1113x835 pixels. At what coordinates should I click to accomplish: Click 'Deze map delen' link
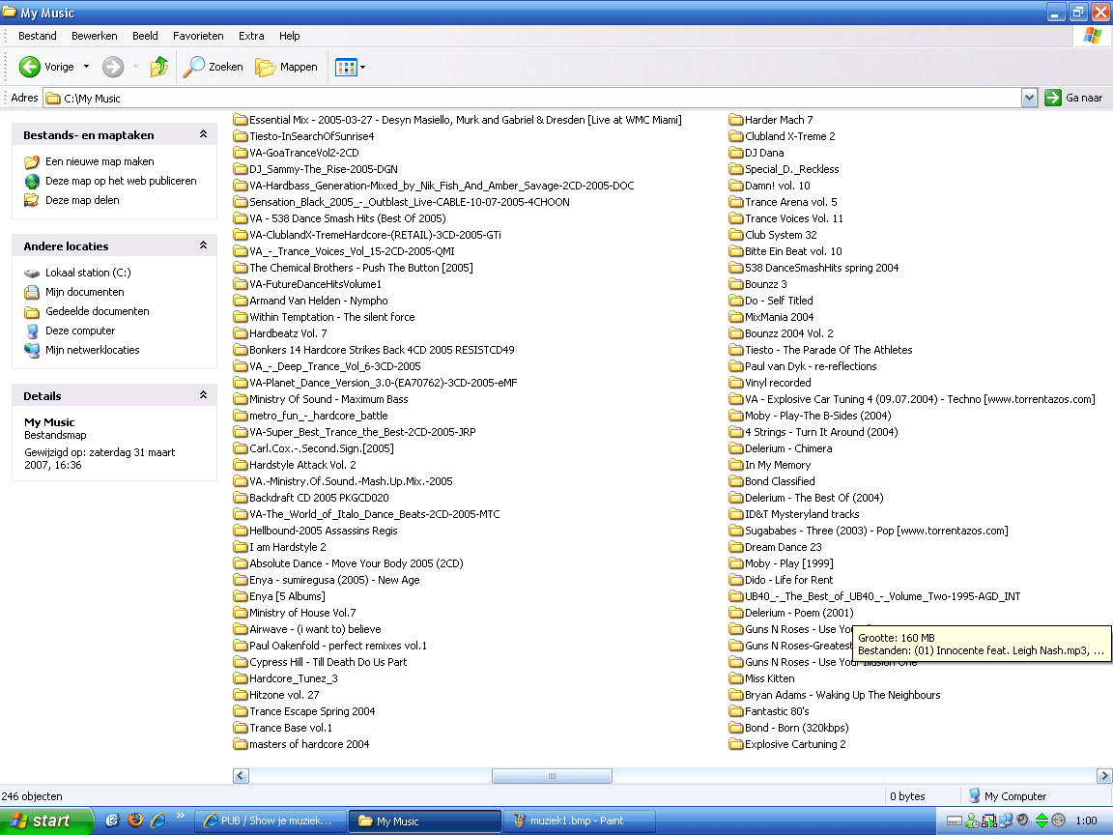82,200
